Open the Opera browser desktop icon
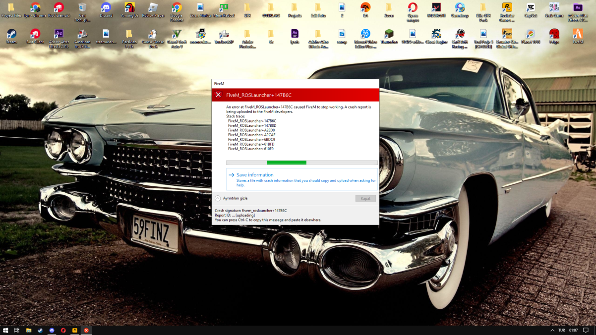The image size is (596, 335). tap(413, 12)
